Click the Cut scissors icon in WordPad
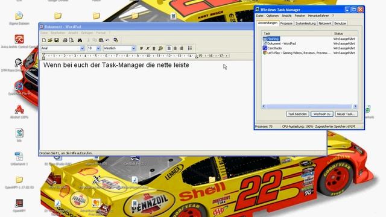Screen dimensions: 386x217 click(88, 40)
